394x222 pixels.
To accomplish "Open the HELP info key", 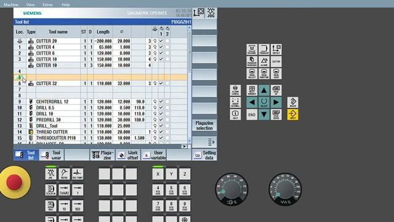I will (235, 115).
